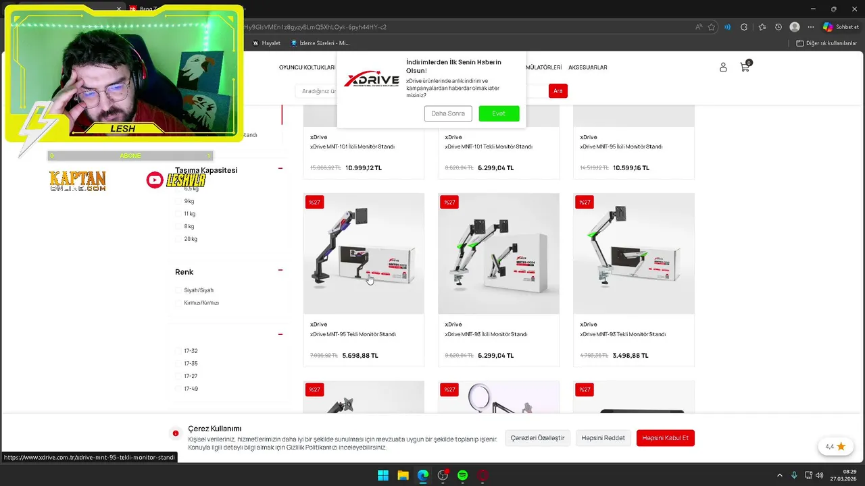
Task: Click the Read aloud icon in address bar
Action: coord(699,27)
